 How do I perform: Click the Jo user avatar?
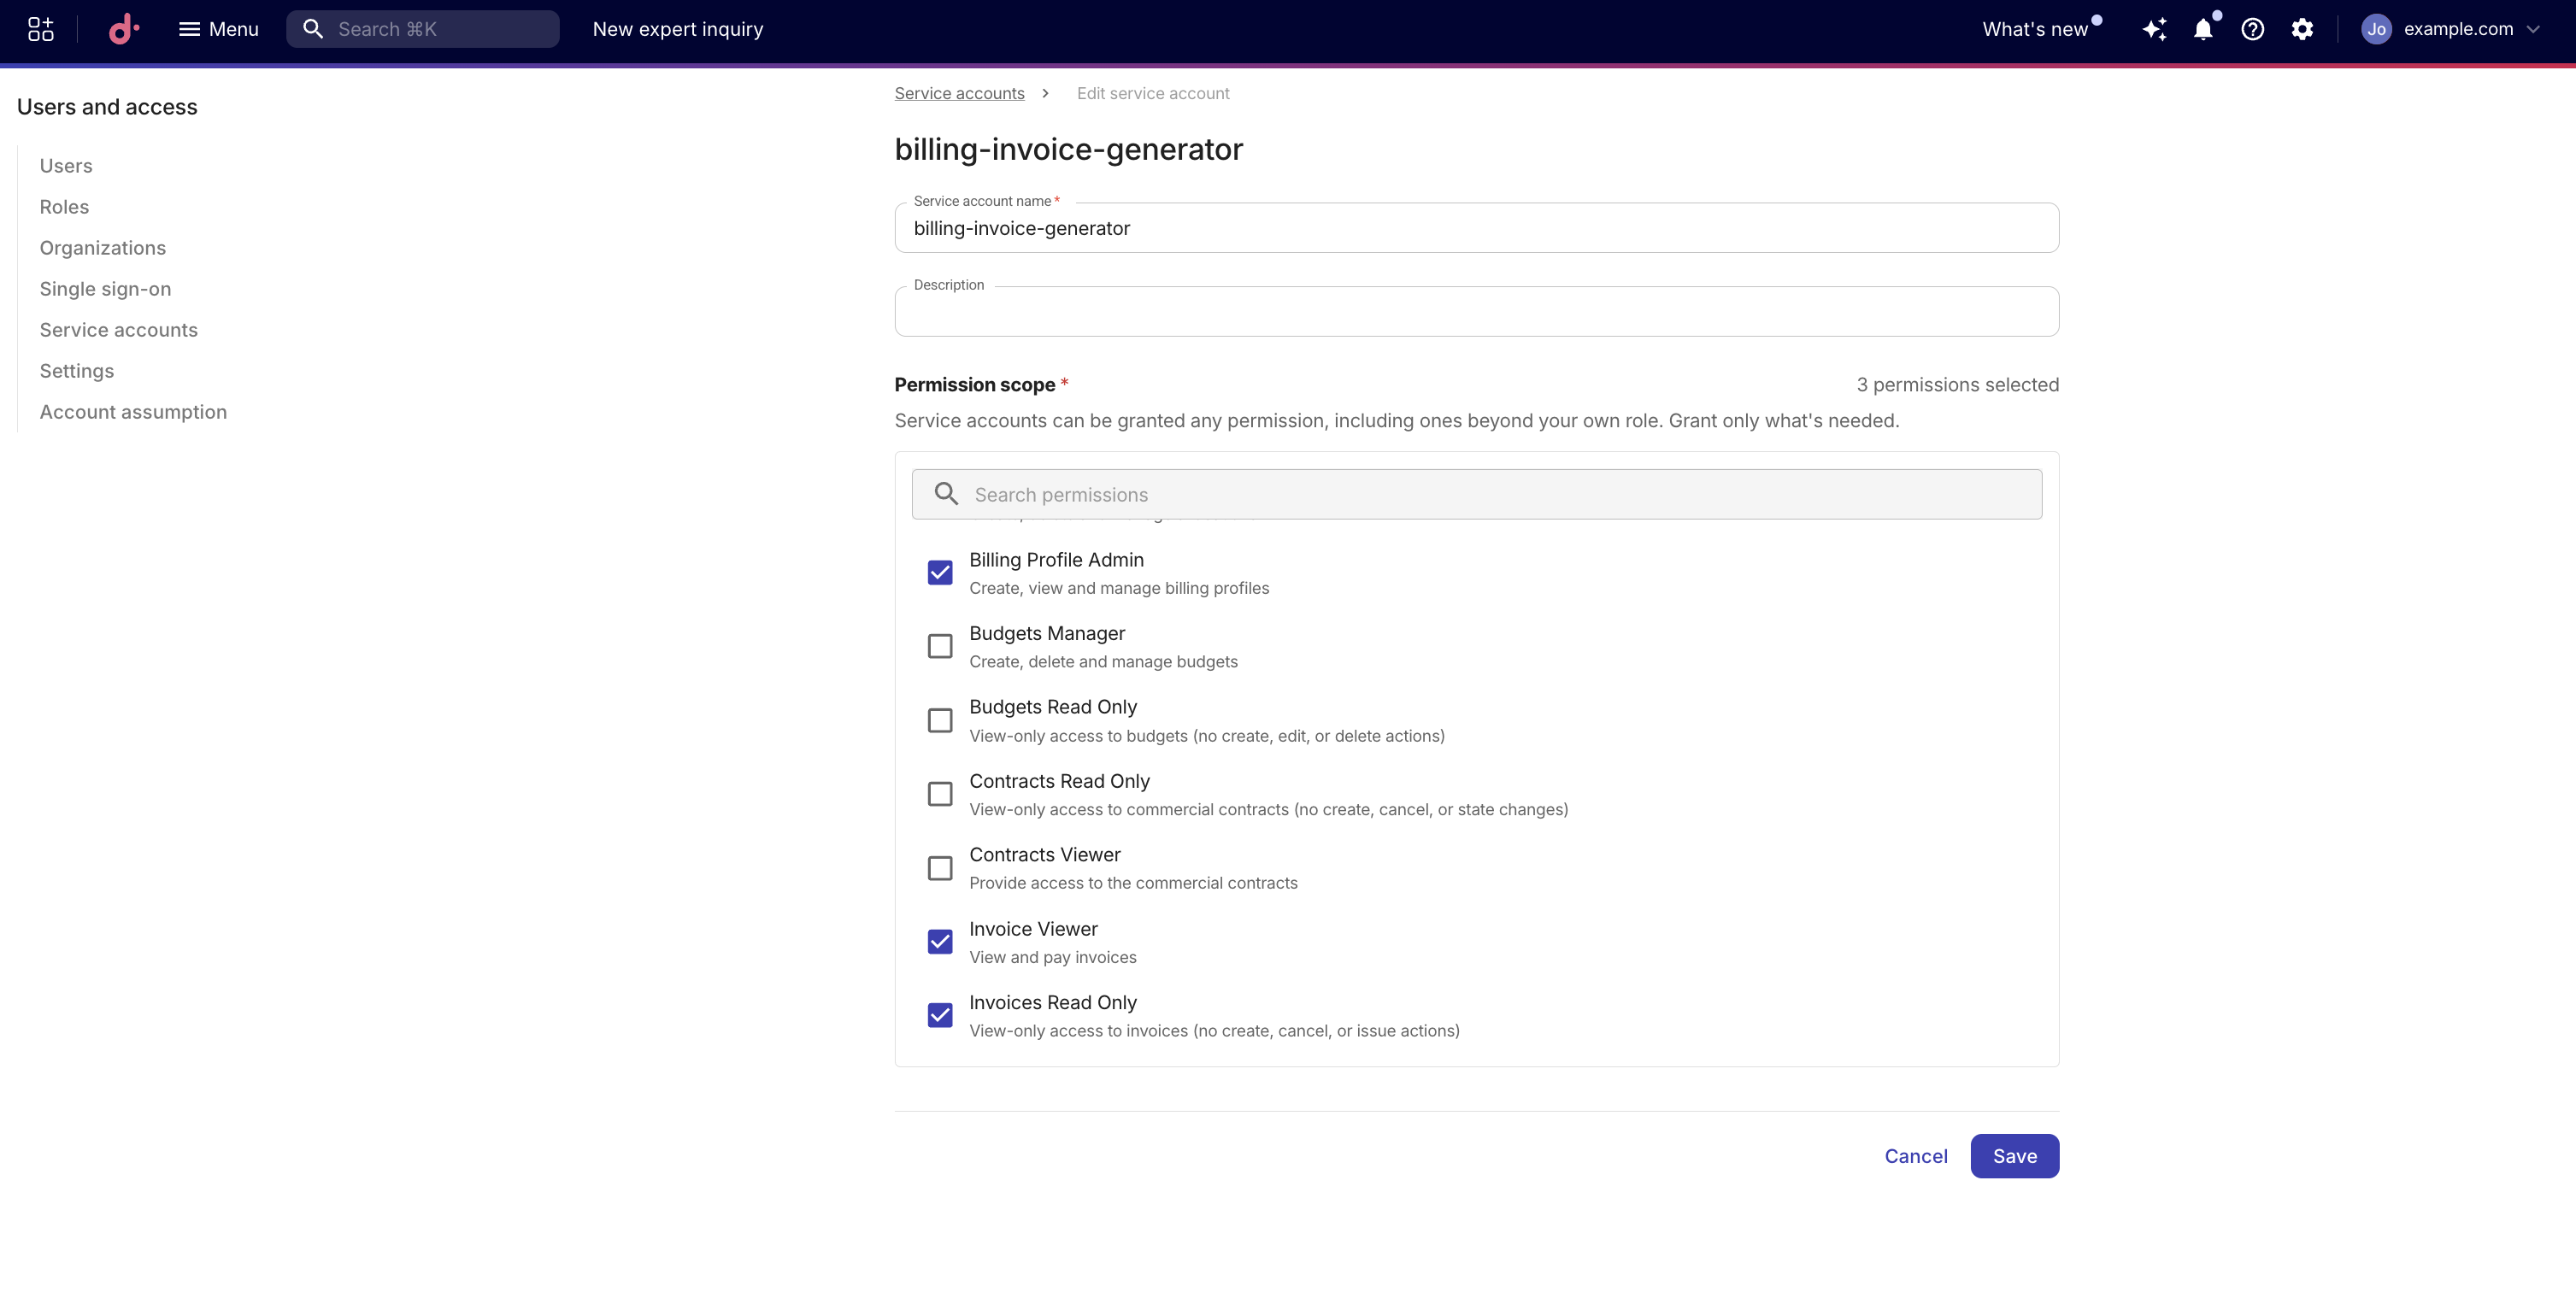[2376, 29]
